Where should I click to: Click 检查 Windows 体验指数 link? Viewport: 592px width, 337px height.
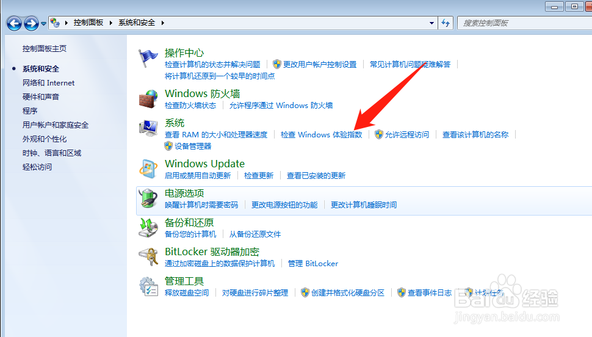[321, 135]
